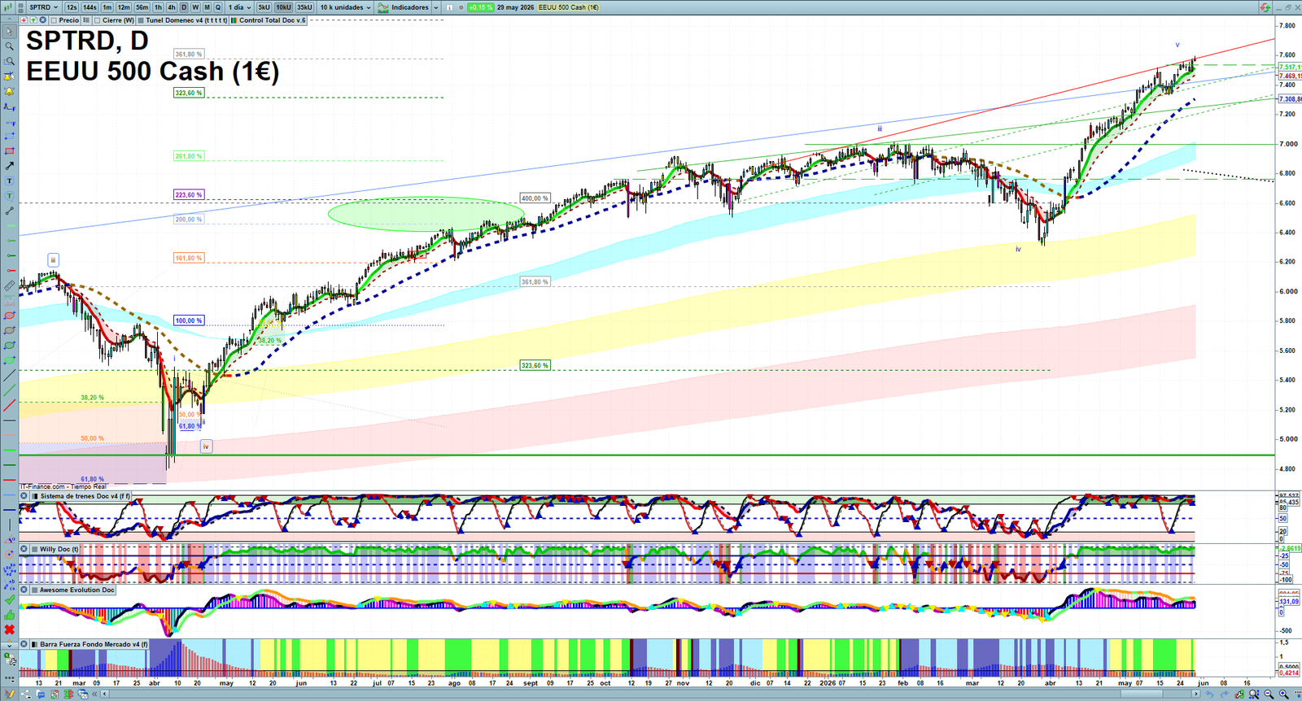Viewport: 1302px width, 701px height.
Task: Switch to the D daily timeframe
Action: (184, 7)
